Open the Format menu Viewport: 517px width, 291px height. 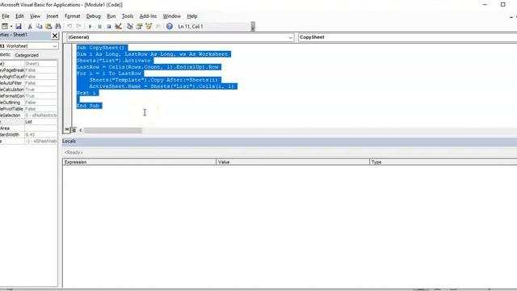(72, 16)
